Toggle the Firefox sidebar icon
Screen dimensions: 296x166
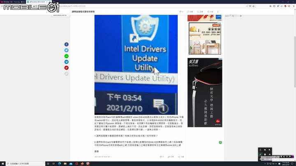(274, 6)
